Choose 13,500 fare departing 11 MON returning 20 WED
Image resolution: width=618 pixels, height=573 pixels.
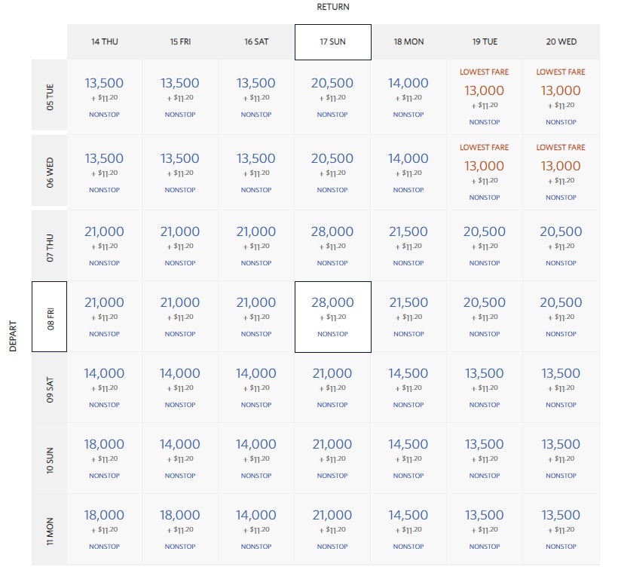point(561,529)
